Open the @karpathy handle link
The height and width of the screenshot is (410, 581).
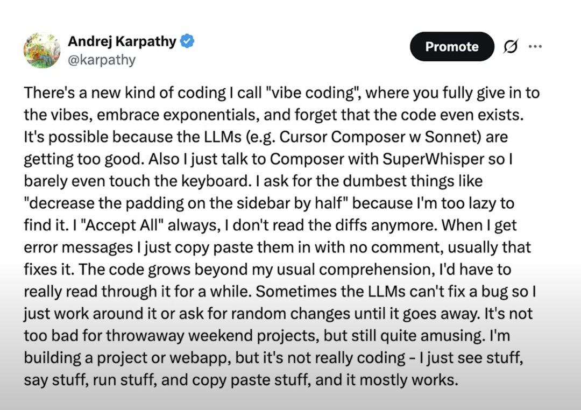102,59
